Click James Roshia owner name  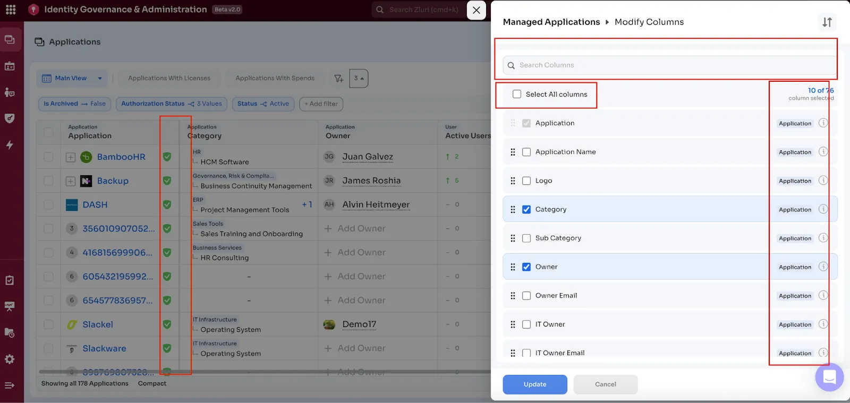(x=371, y=181)
